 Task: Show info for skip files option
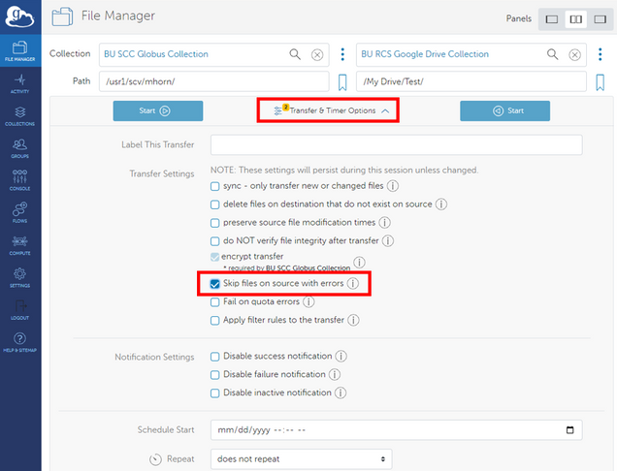coord(352,283)
